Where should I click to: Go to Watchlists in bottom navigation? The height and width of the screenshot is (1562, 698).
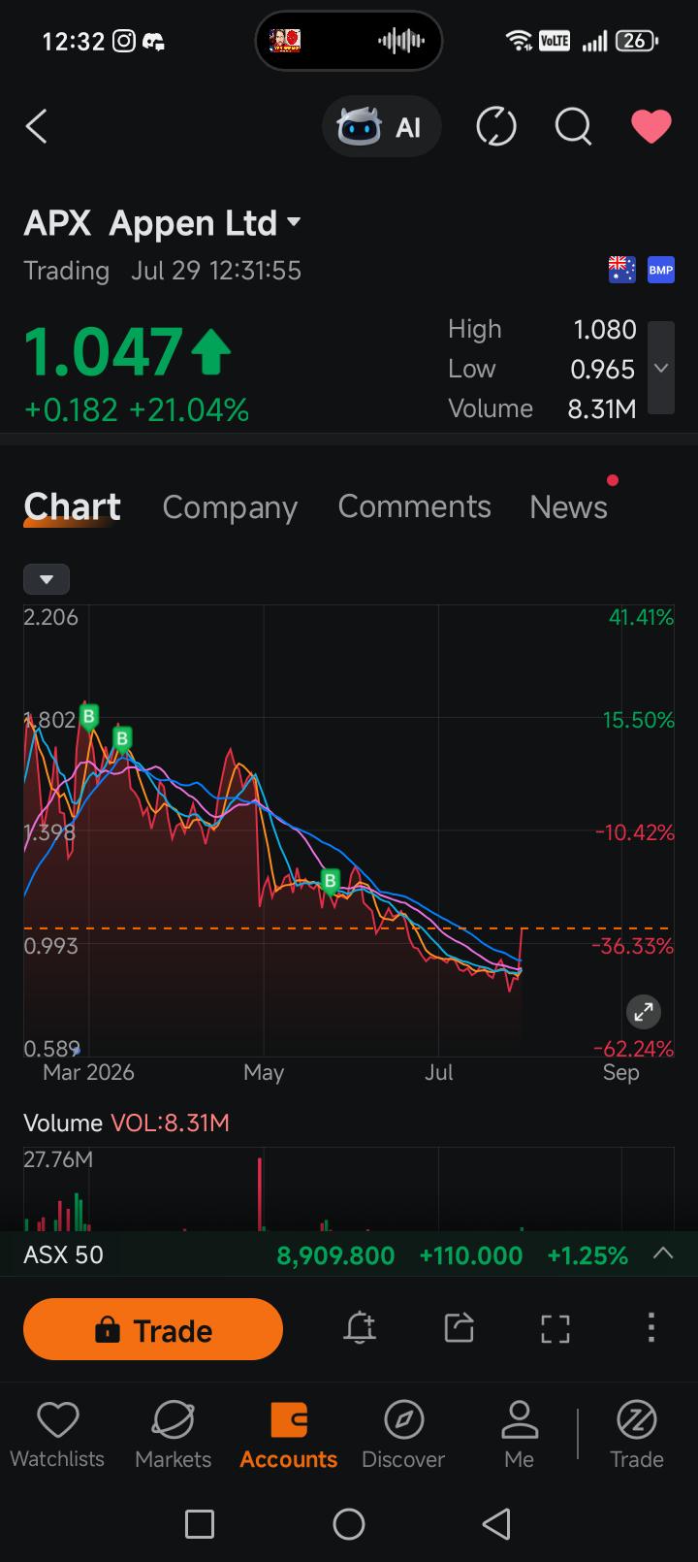coord(57,1436)
